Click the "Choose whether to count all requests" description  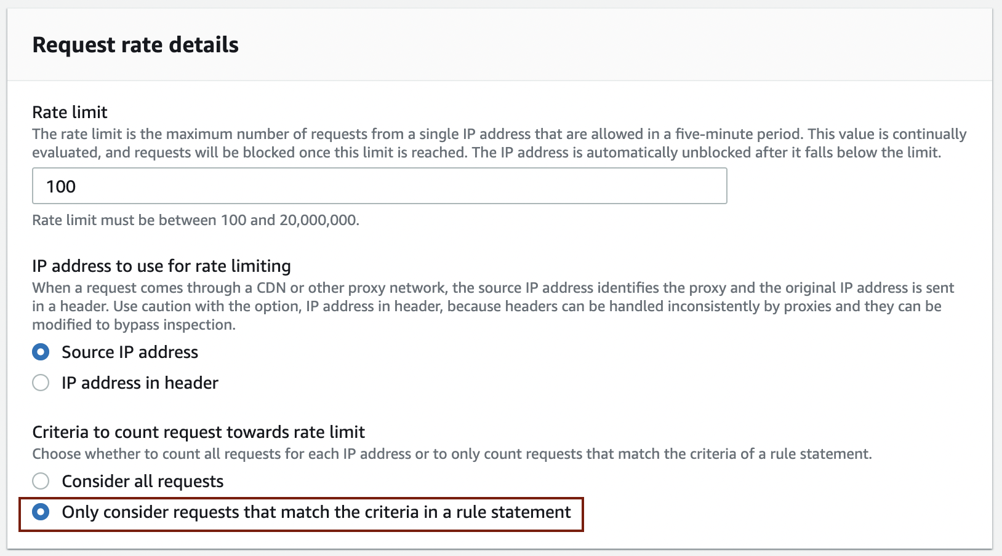(452, 454)
